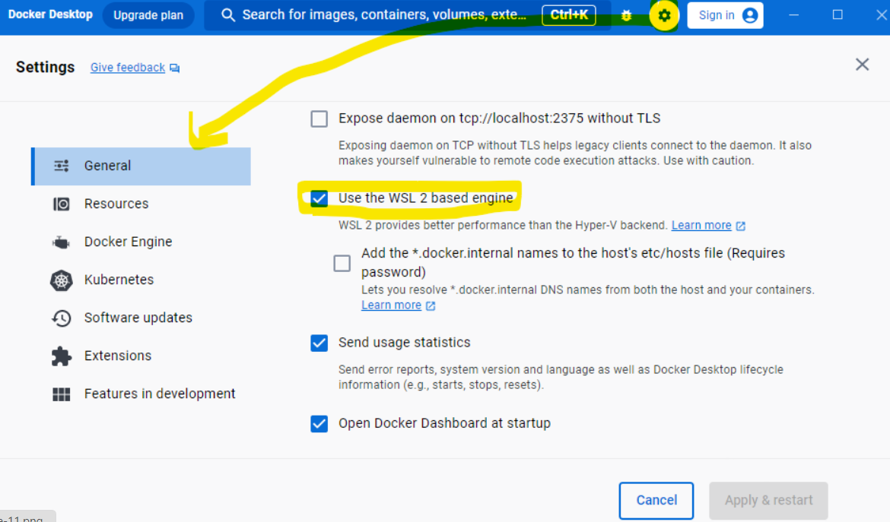The height and width of the screenshot is (522, 890).
Task: Click the Cancel button
Action: coord(656,501)
